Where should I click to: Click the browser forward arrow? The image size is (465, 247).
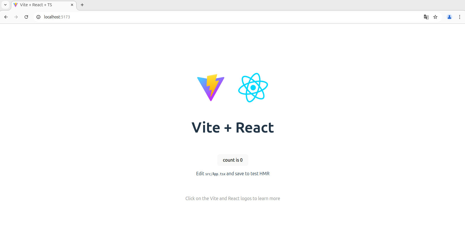click(x=16, y=17)
